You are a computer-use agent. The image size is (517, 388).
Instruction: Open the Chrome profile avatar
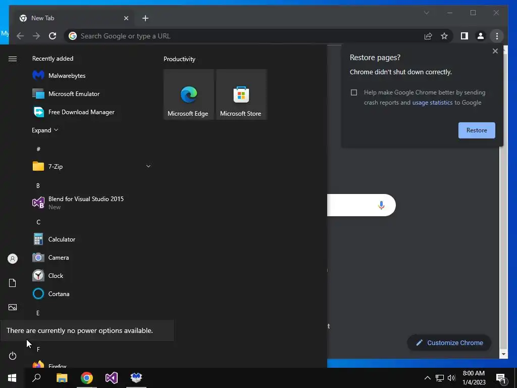click(x=481, y=36)
